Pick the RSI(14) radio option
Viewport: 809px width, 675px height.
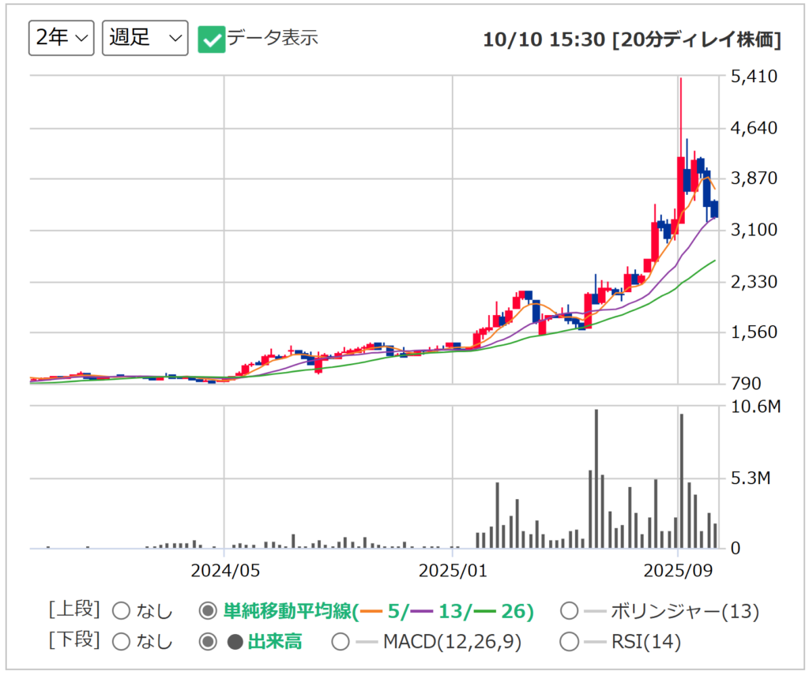click(569, 642)
